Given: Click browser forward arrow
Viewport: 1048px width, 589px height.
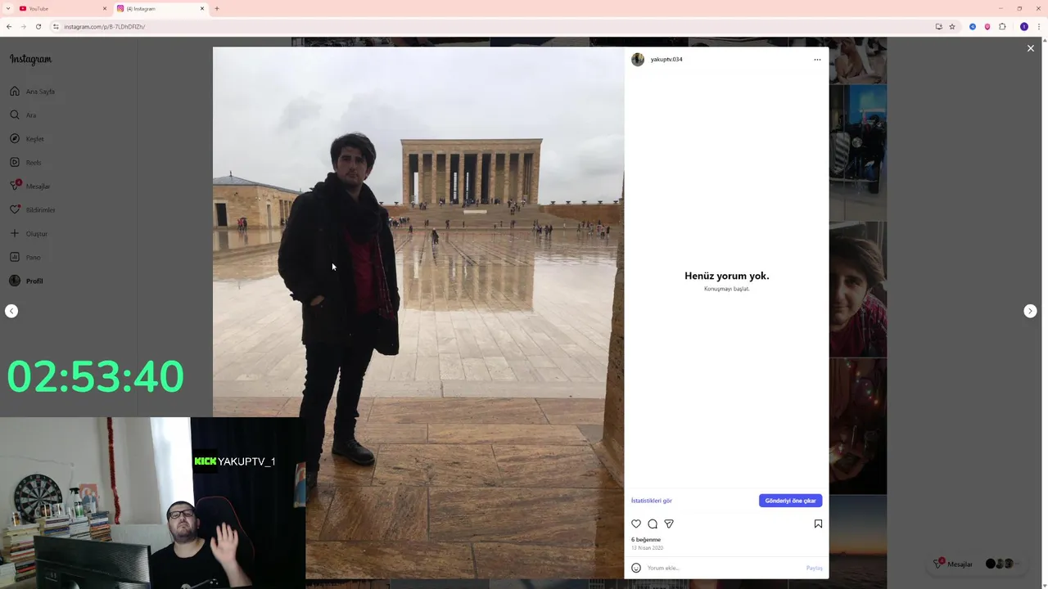Looking at the screenshot, I should (24, 26).
